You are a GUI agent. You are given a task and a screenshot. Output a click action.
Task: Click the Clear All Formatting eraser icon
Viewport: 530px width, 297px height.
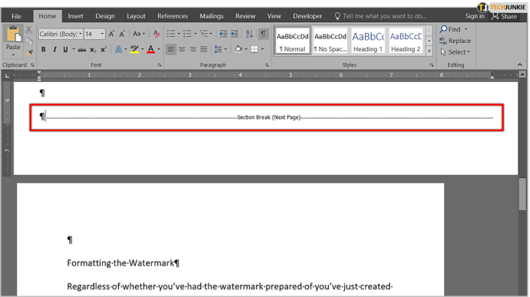(x=156, y=34)
